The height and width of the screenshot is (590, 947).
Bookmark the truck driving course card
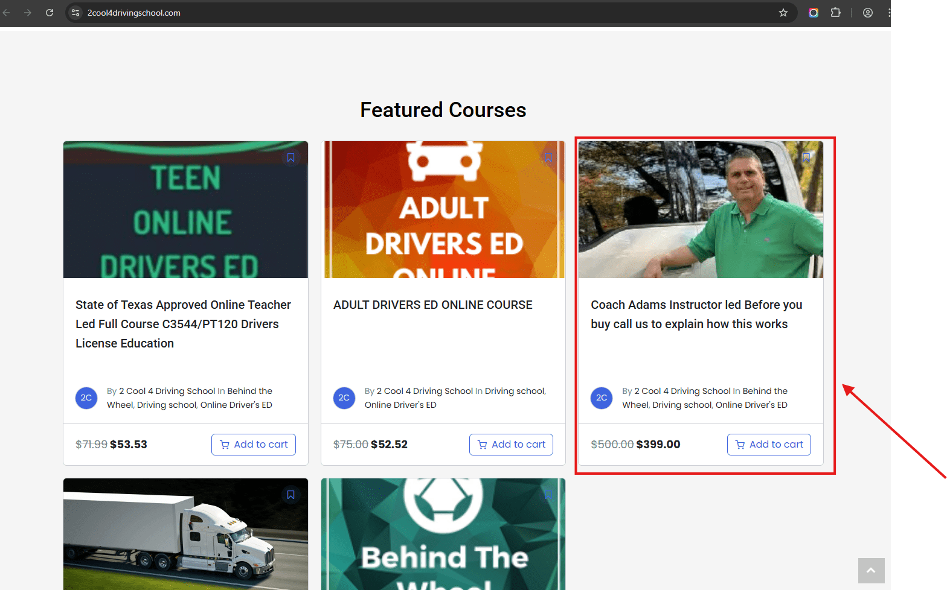[291, 495]
